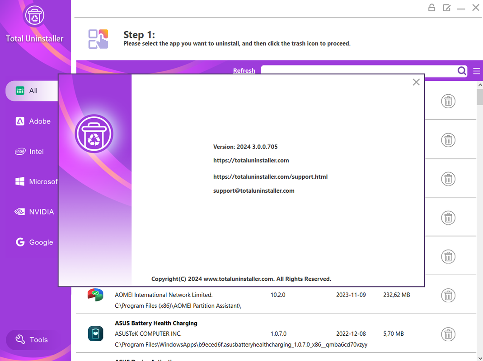
Task: Select the ASUS Battery Health Charging title
Action: click(156, 323)
